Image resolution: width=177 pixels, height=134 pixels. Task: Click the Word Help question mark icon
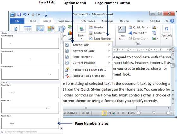[x=172, y=21]
